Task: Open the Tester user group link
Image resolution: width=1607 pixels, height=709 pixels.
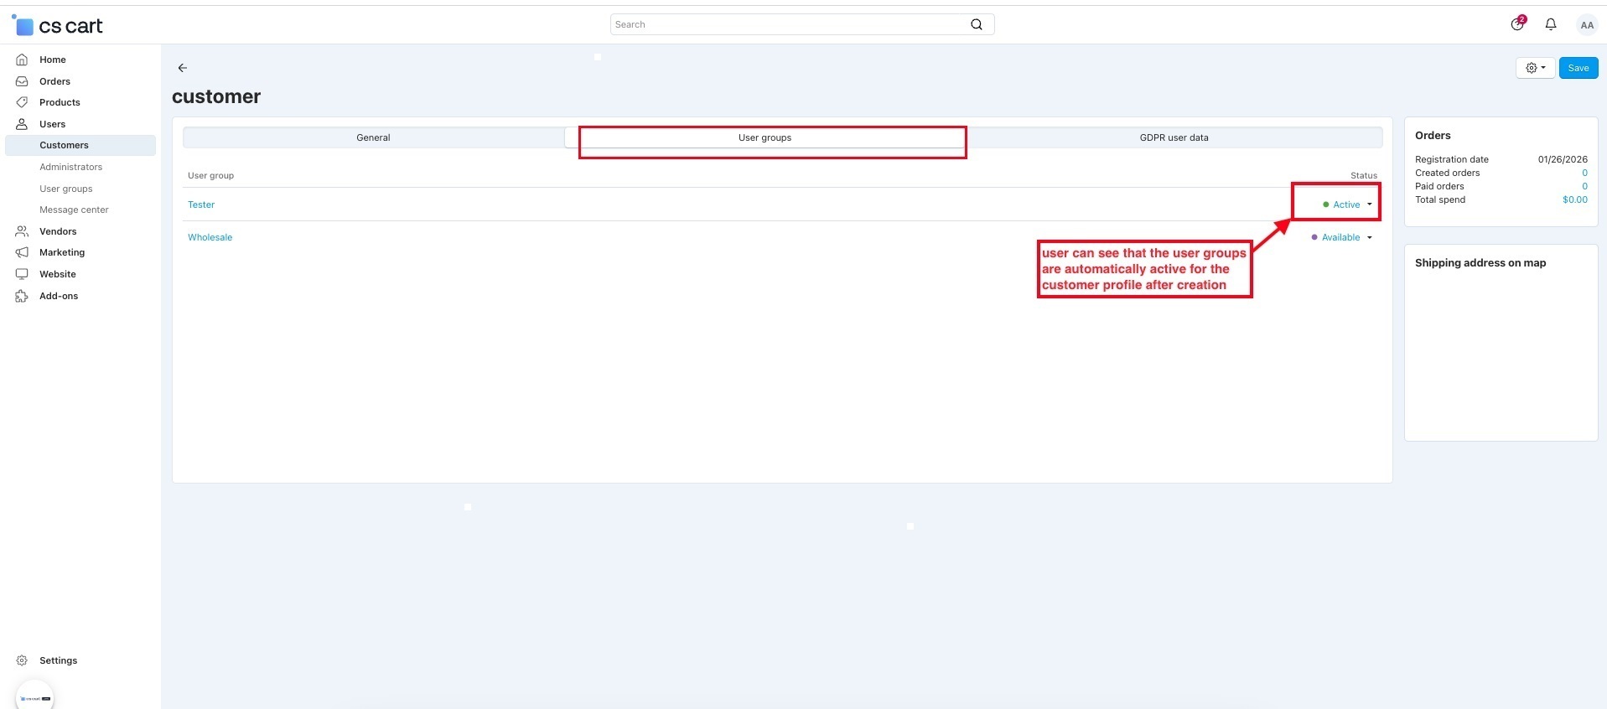Action: click(x=201, y=204)
